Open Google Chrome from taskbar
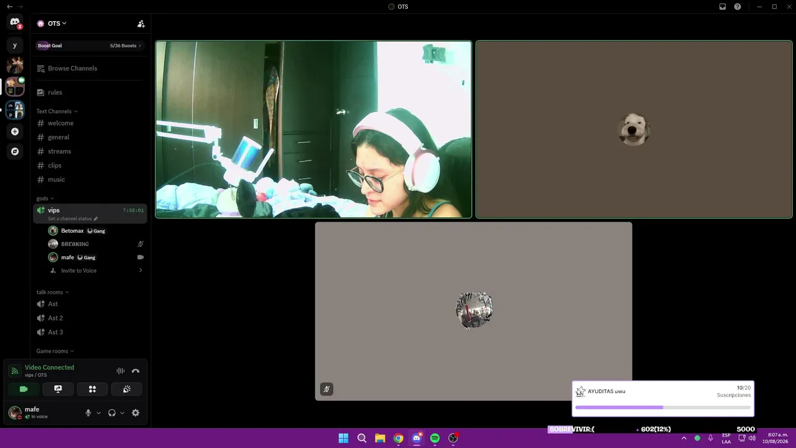 click(399, 438)
